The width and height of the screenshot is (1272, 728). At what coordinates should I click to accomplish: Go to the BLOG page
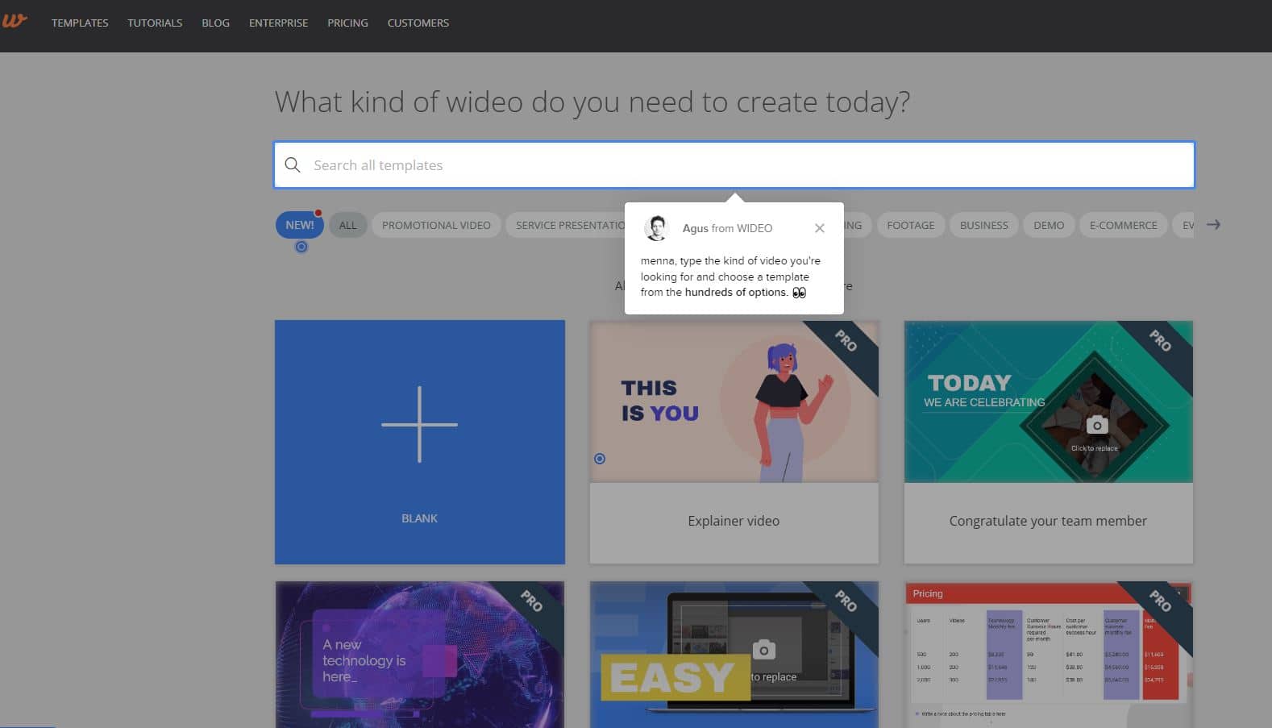(215, 23)
